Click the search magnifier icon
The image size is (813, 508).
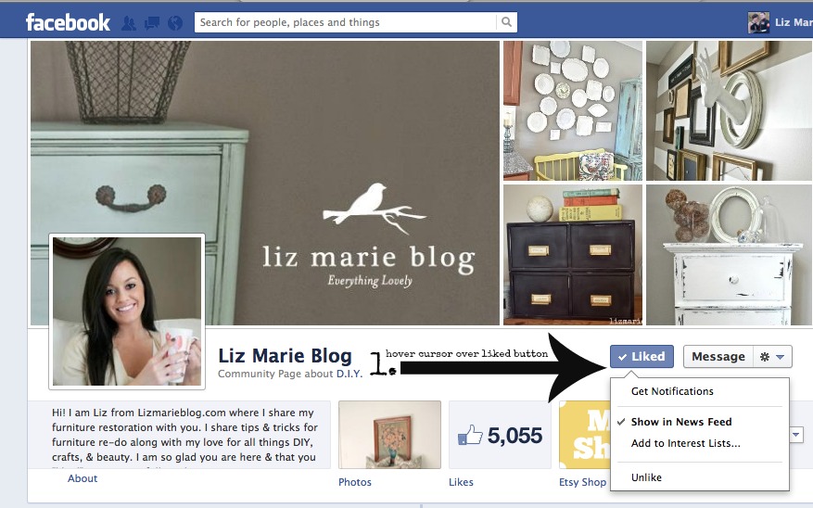pyautogui.click(x=506, y=22)
